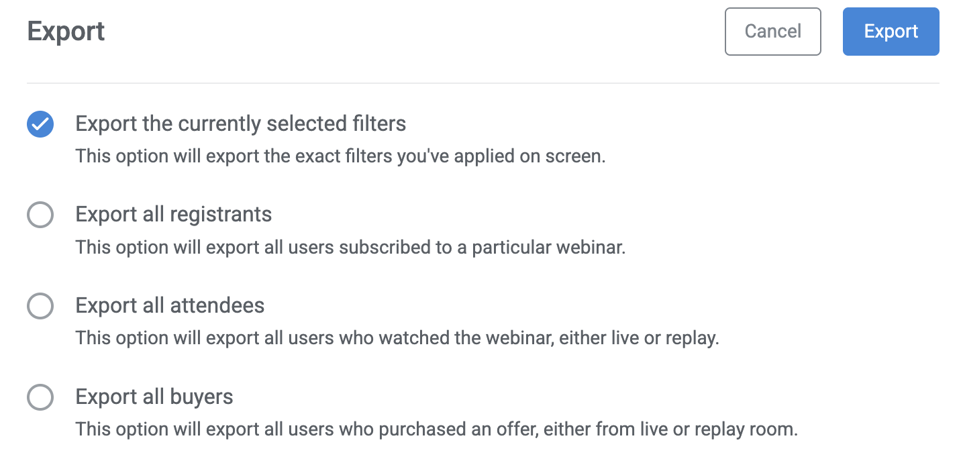Click the Export dialog title
Screen dimensions: 961x463
pos(66,31)
